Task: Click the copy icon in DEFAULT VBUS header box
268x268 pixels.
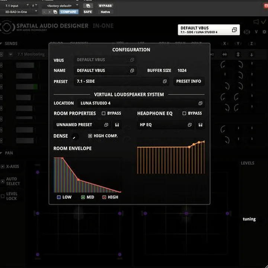Action: coord(234,30)
